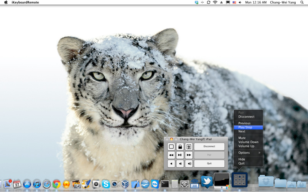Open iCal calendar from the dock
Image resolution: width=308 pixels, height=192 pixels.
pyautogui.click(x=17, y=184)
